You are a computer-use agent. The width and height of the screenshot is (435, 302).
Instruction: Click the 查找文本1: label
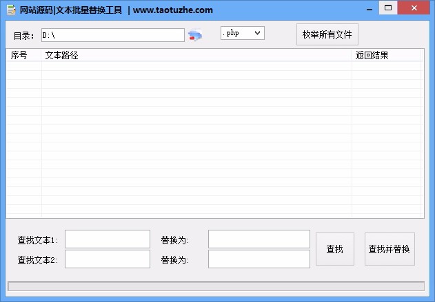pyautogui.click(x=38, y=240)
